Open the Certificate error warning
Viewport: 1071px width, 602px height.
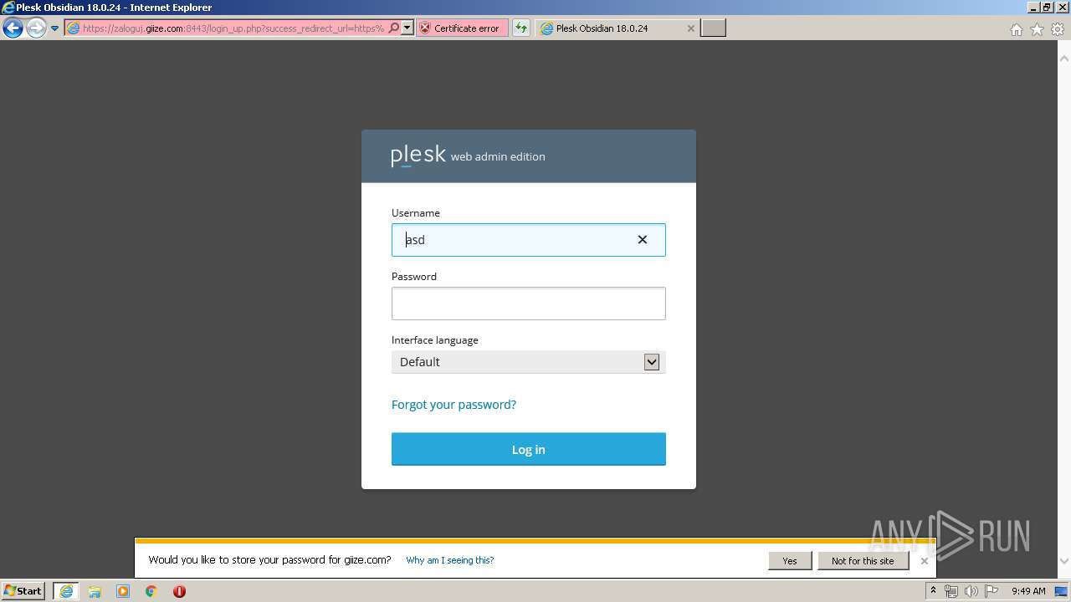pos(462,28)
